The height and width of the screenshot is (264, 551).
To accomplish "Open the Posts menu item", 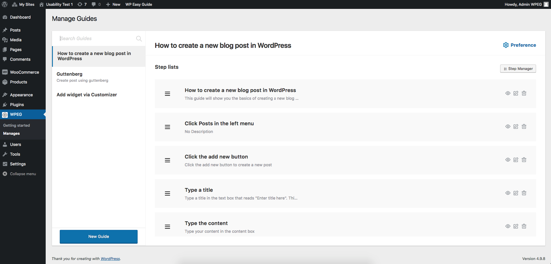I will [23, 30].
